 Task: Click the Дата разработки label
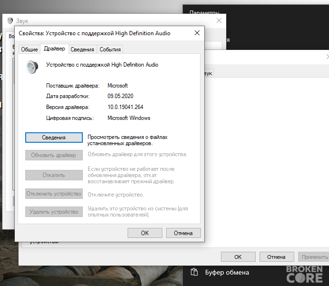click(68, 96)
